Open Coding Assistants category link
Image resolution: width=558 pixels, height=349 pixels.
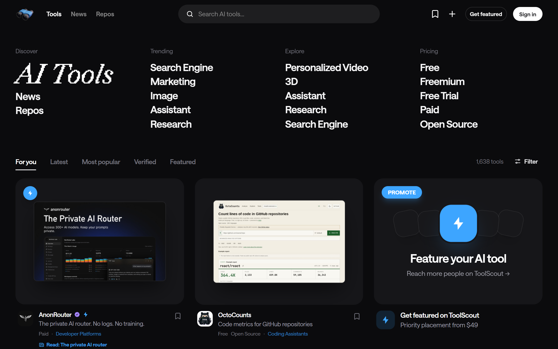click(288, 334)
